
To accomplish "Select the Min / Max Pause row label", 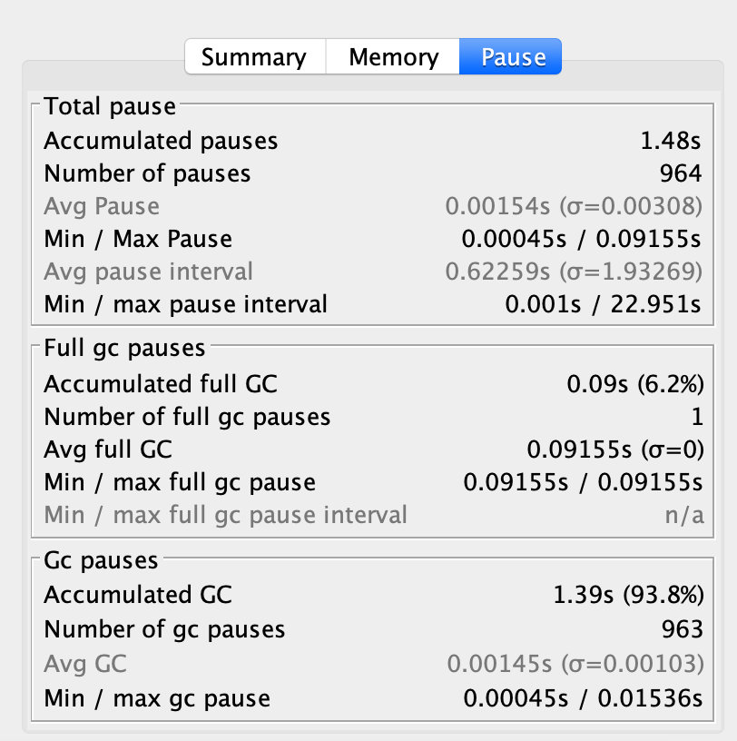I will [x=138, y=239].
